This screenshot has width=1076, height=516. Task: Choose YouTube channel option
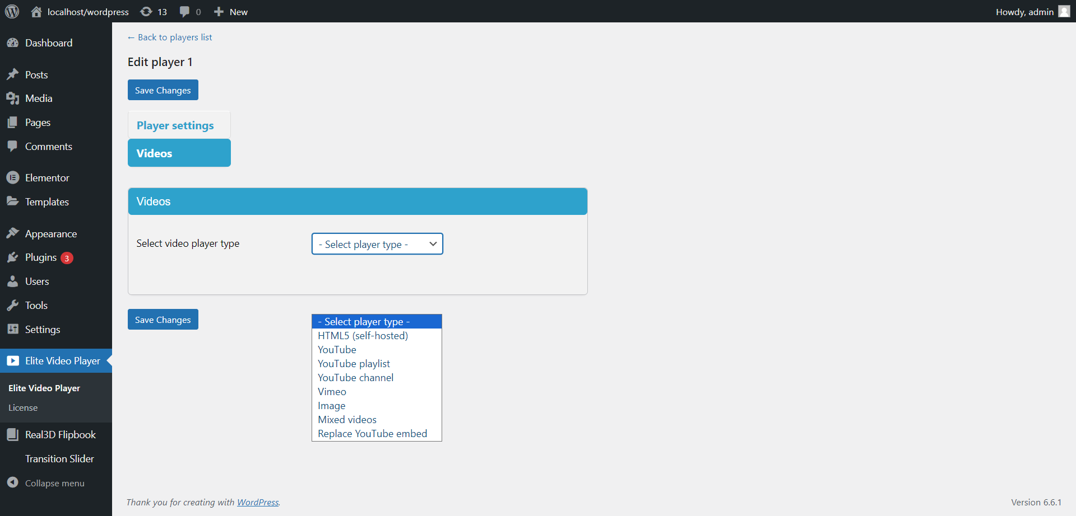coord(377,378)
